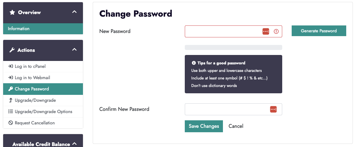Screen dimensions: 356x147
Task: Click the star icon beside Overview
Action: tap(12, 13)
